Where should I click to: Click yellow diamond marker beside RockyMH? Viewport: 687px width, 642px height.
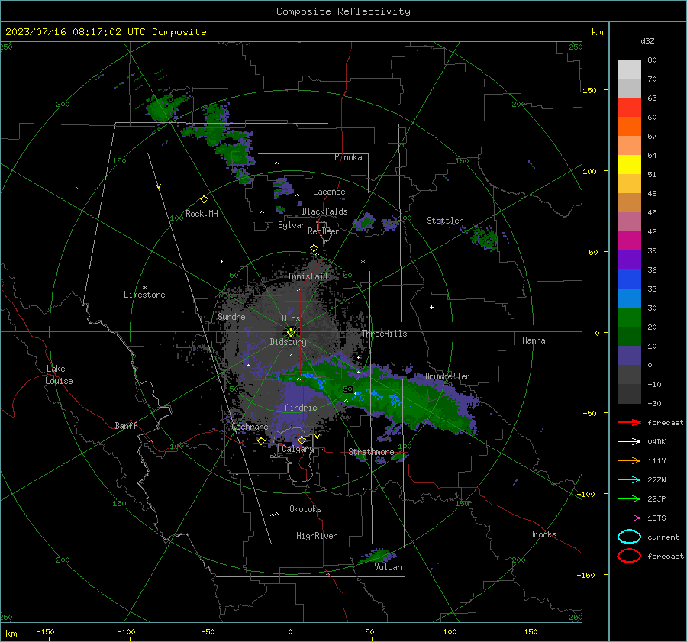tap(204, 199)
